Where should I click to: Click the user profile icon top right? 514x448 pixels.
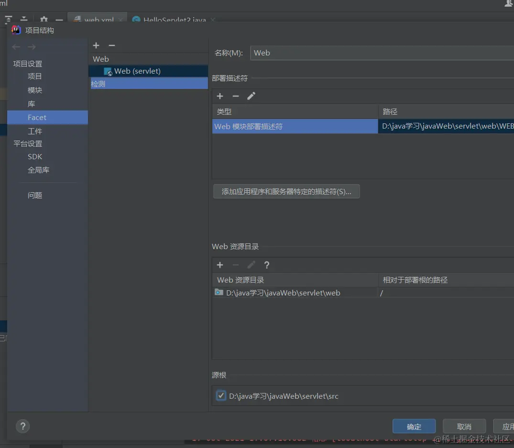[x=509, y=4]
